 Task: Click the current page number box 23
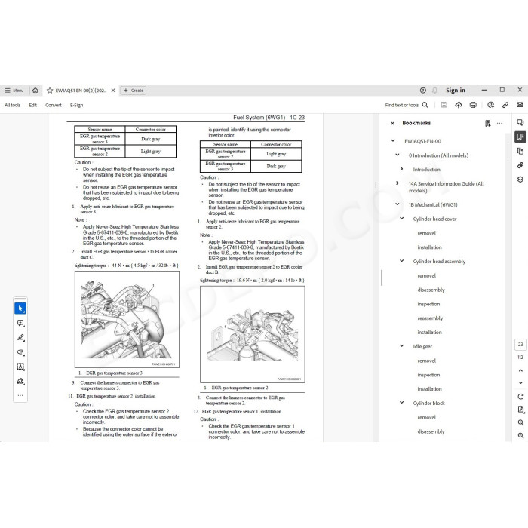click(520, 345)
